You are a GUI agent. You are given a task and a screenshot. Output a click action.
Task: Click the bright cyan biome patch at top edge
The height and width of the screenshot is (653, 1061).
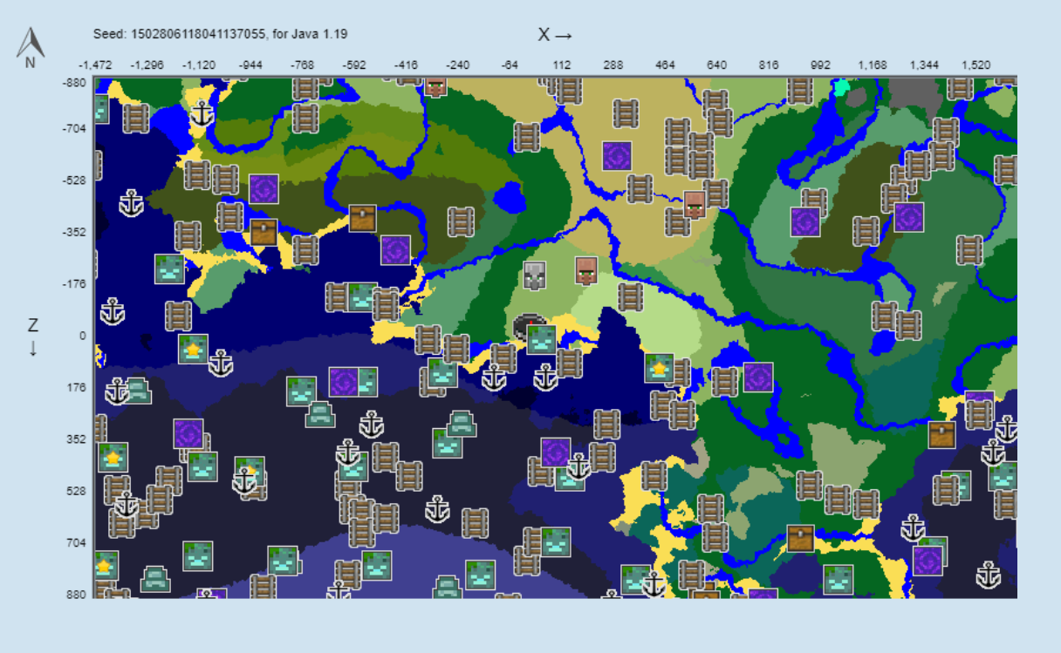coord(840,86)
